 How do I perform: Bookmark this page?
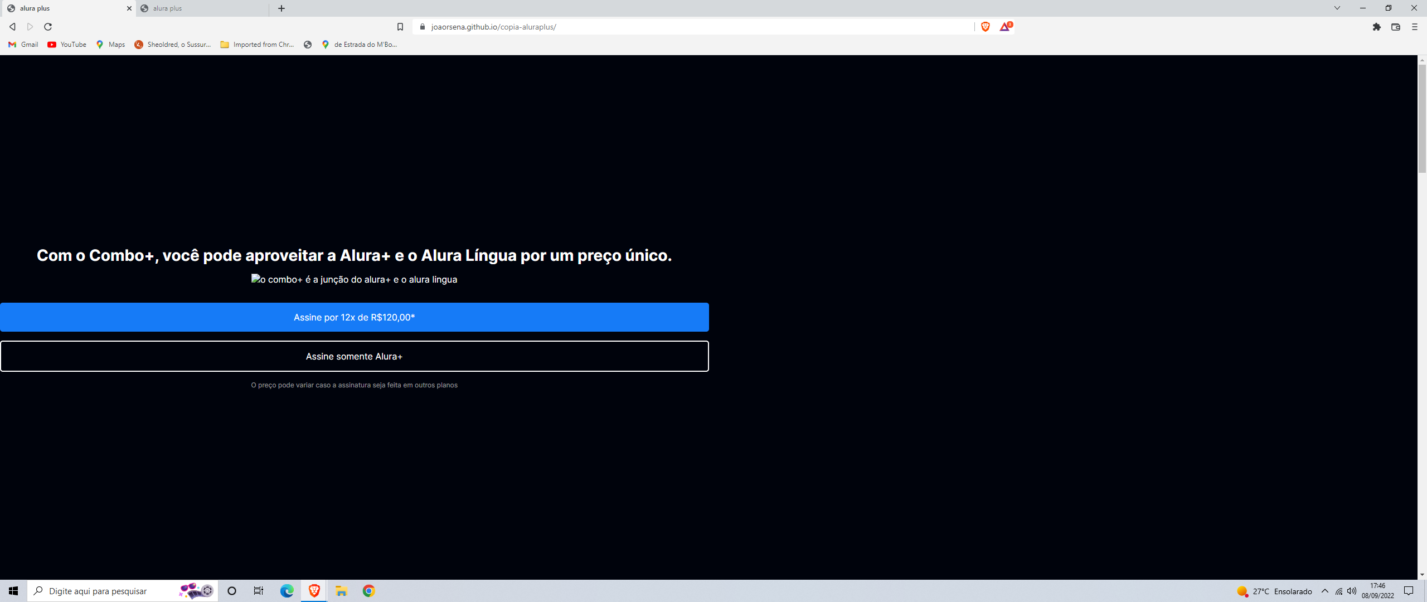400,27
